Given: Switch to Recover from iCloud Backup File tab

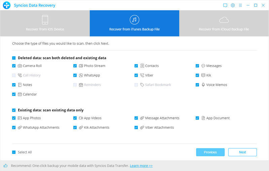Looking at the screenshot, I should [224, 23].
